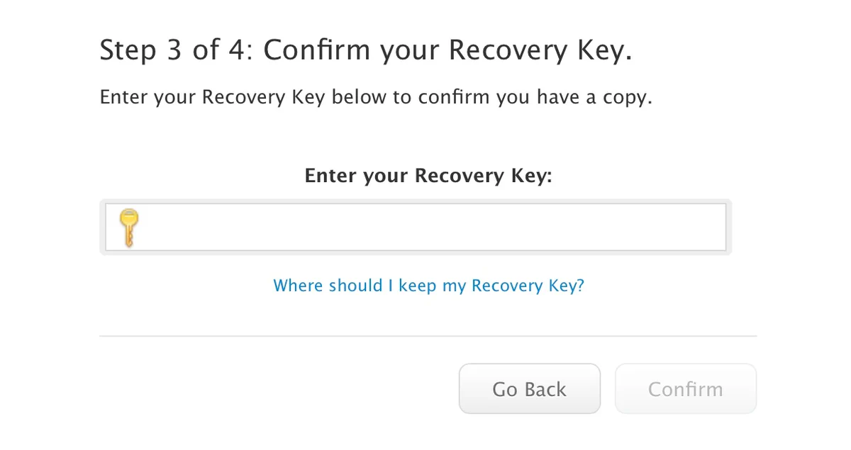This screenshot has width=851, height=450.
Task: Click the 'Step 3 of 4' heading
Action: [x=366, y=50]
